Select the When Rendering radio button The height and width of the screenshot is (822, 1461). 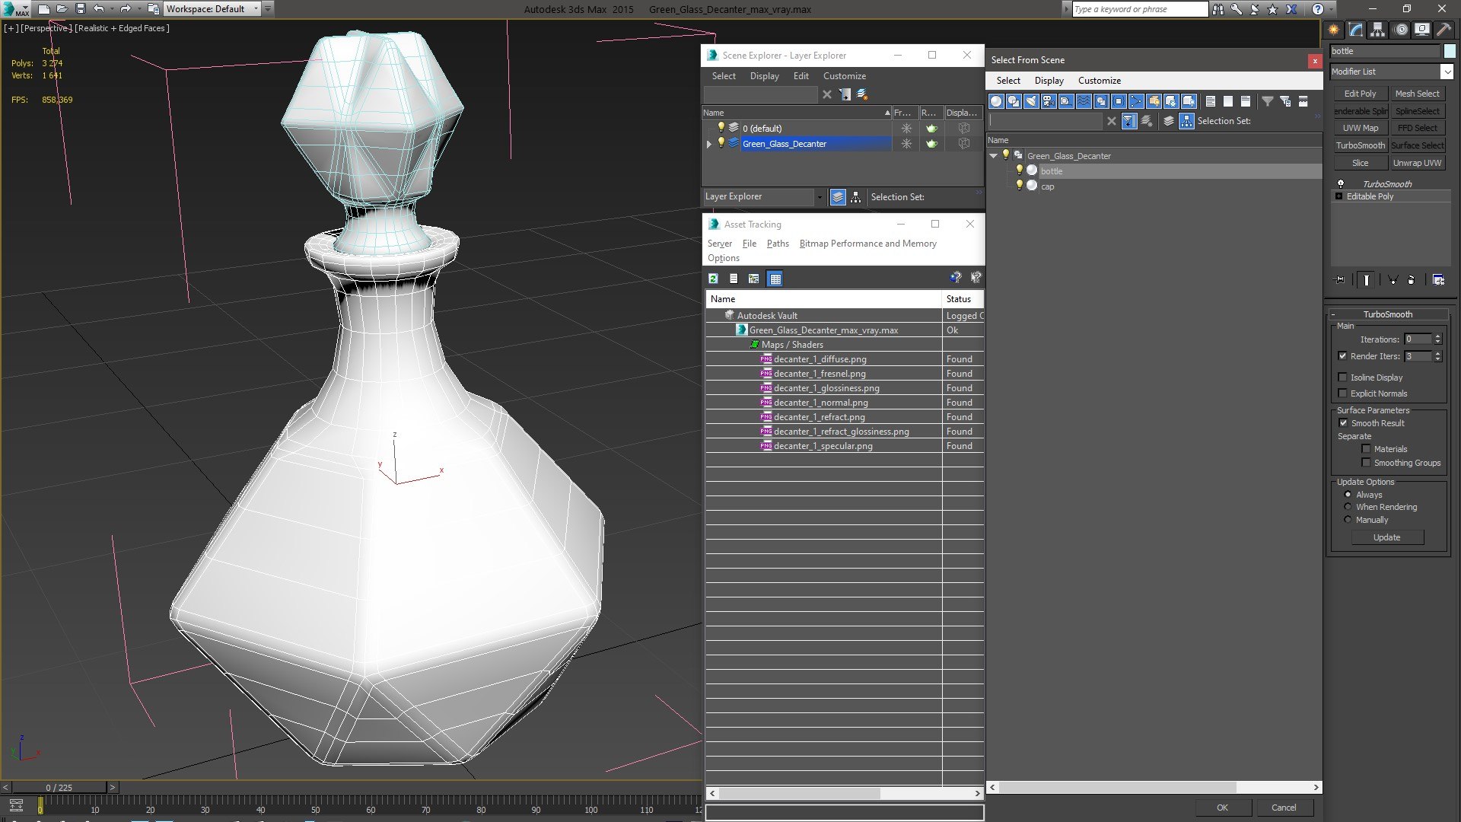[x=1348, y=507]
